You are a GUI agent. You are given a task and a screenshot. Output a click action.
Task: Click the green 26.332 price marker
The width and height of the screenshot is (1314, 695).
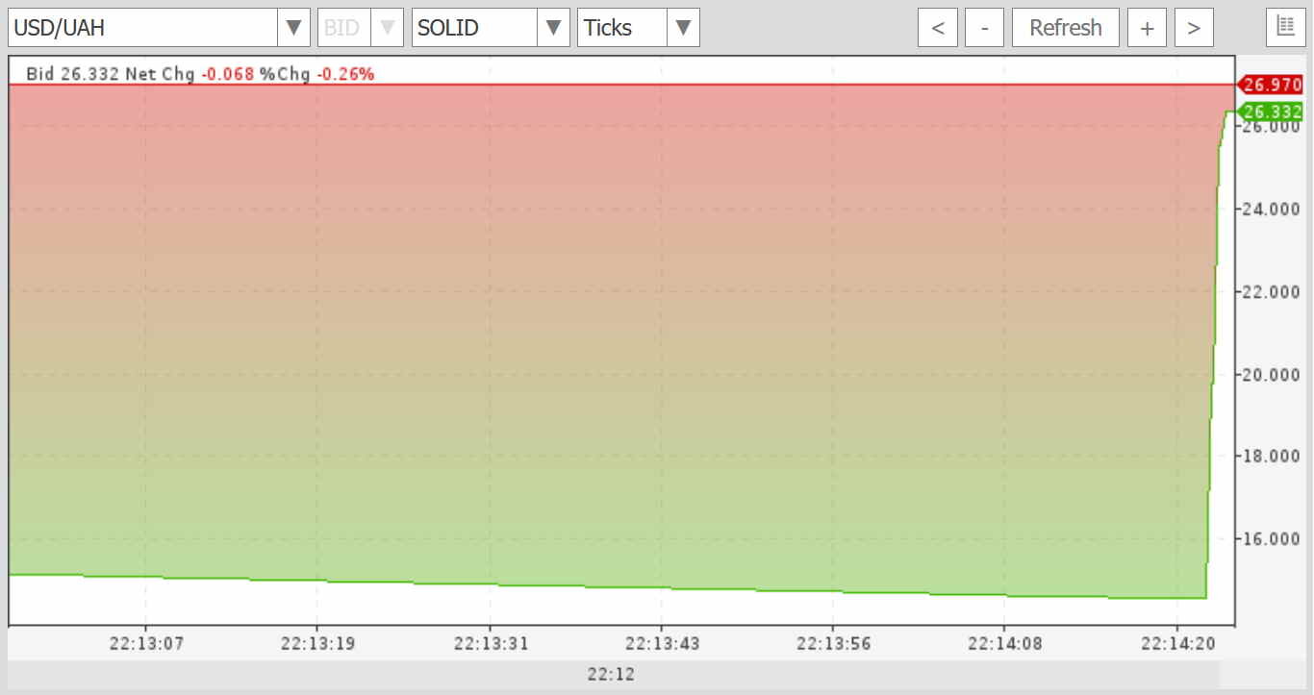(x=1271, y=112)
